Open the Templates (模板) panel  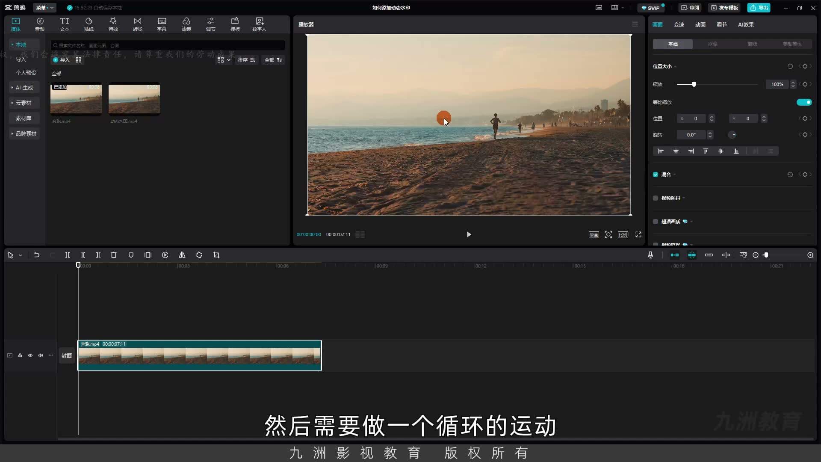pyautogui.click(x=235, y=24)
